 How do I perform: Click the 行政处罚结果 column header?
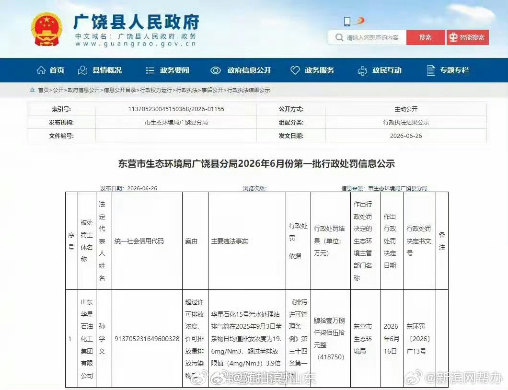[330, 241]
